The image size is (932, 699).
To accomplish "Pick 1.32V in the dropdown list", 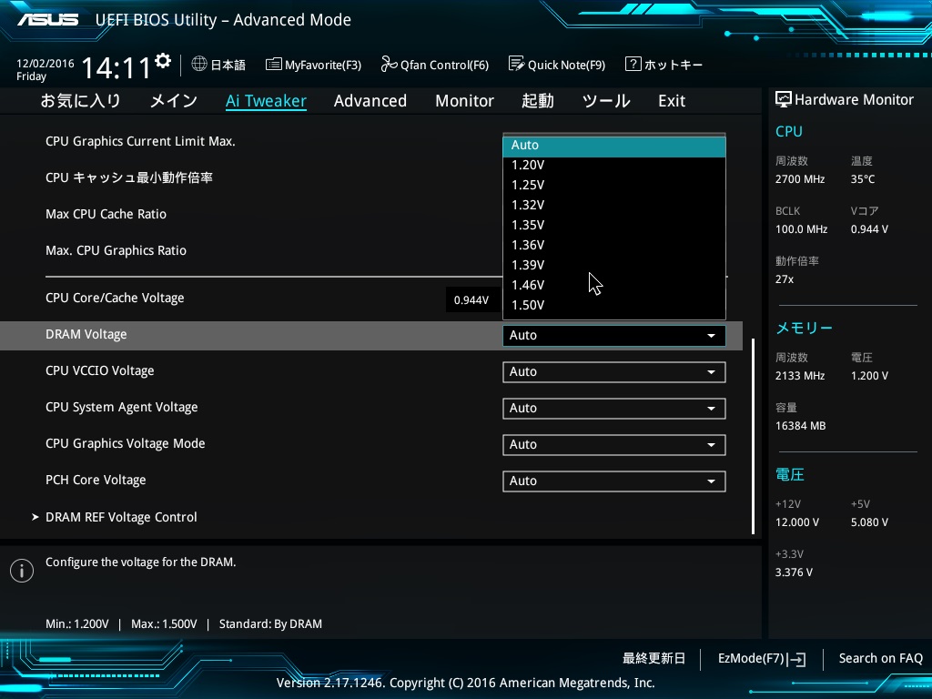I will [x=614, y=205].
